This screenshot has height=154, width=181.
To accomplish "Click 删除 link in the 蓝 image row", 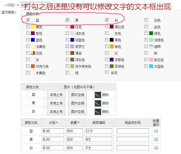I will [x=105, y=95].
